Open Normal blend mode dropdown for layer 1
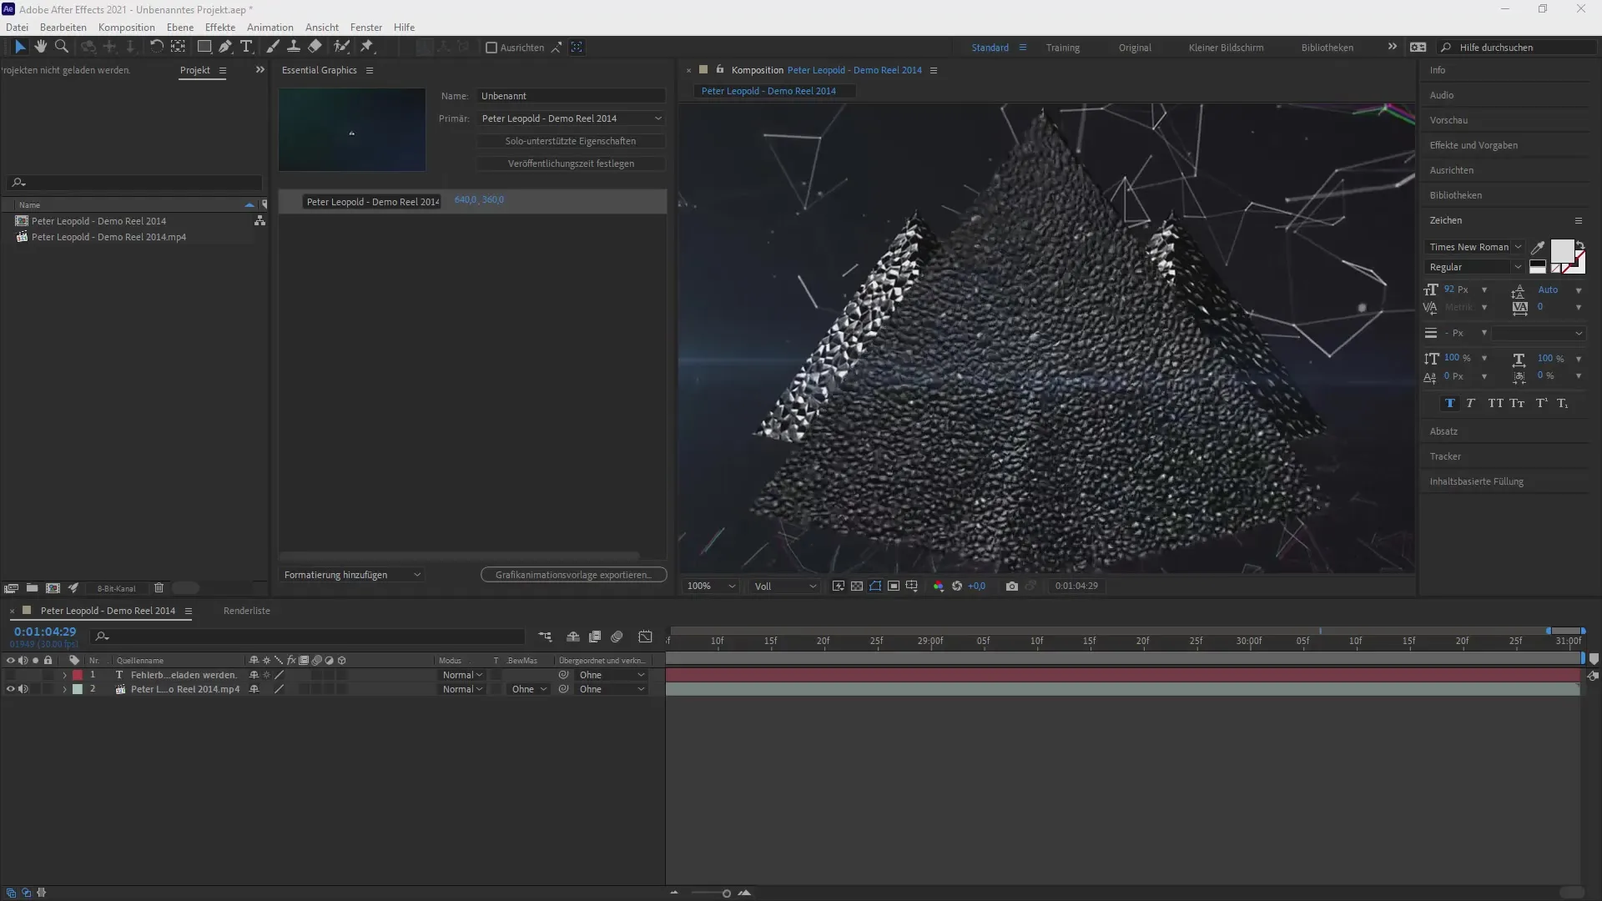 462,675
